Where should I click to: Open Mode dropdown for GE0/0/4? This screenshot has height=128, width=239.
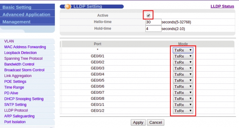(x=183, y=74)
